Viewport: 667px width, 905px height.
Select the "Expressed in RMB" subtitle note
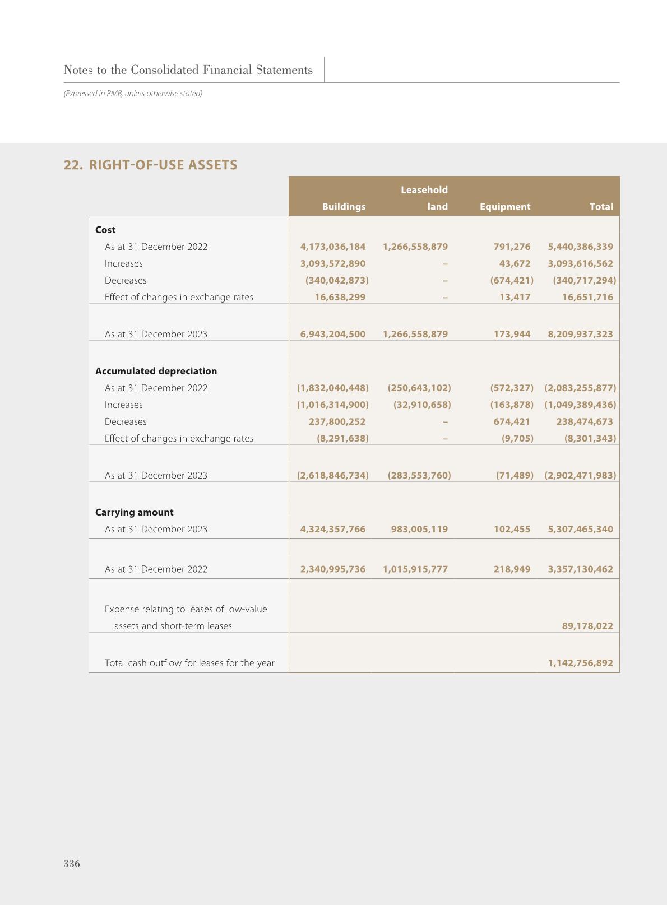133,94
